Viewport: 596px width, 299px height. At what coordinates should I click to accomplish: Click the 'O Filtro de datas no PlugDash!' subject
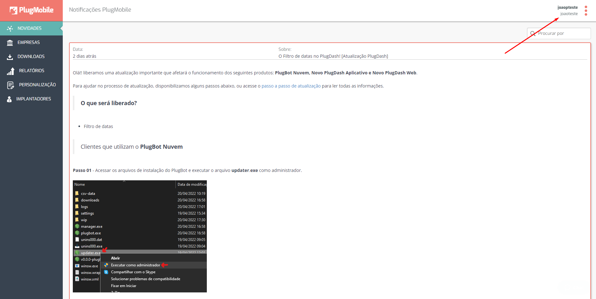click(x=333, y=56)
